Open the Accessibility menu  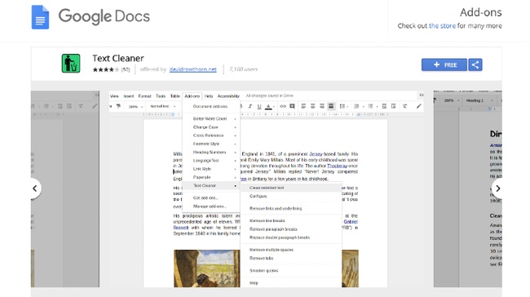(x=228, y=96)
